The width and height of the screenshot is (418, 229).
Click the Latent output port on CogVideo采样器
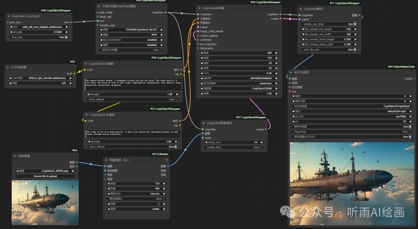[x=280, y=19]
